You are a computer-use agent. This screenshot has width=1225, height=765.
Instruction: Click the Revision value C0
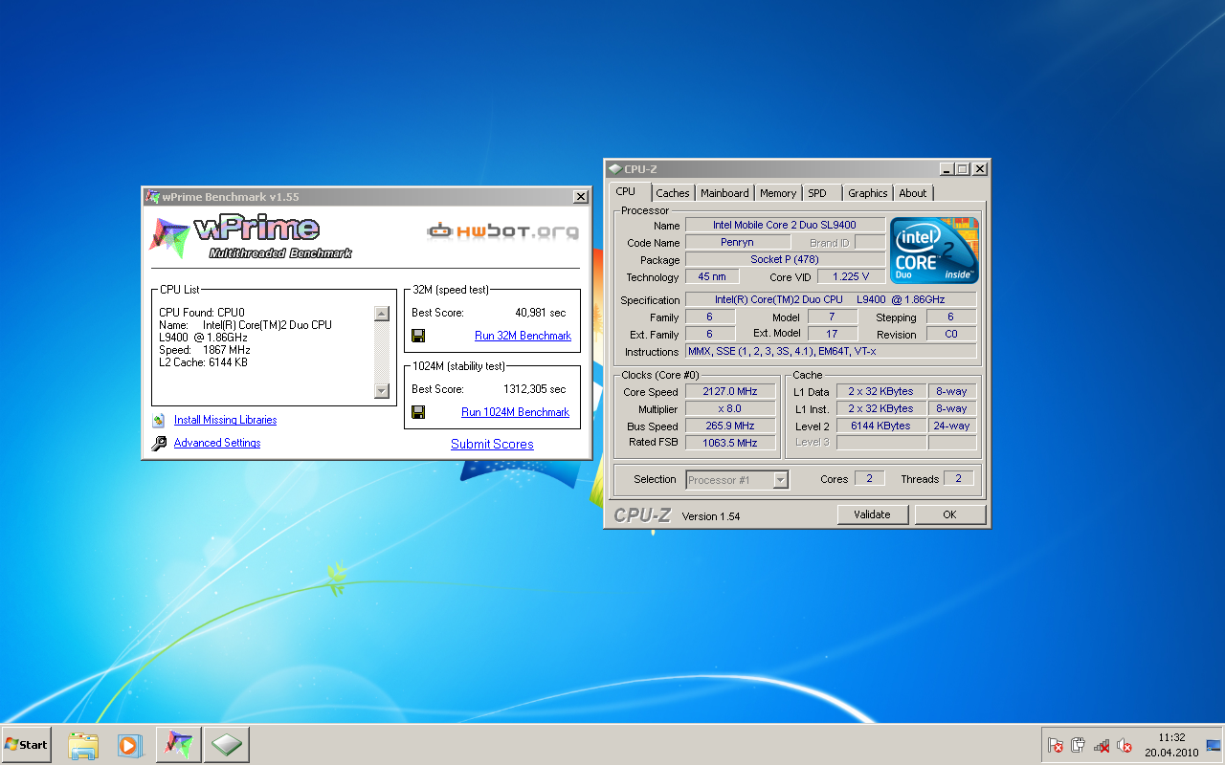pyautogui.click(x=951, y=335)
